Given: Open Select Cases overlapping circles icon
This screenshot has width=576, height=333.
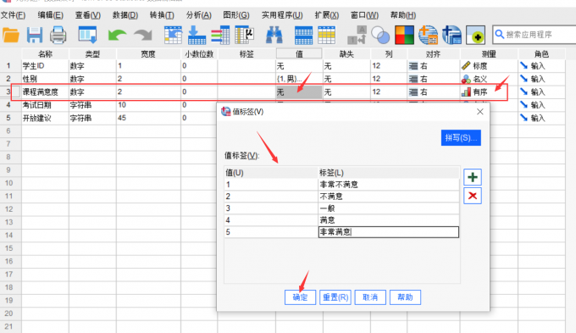Looking at the screenshot, I should click(x=380, y=36).
